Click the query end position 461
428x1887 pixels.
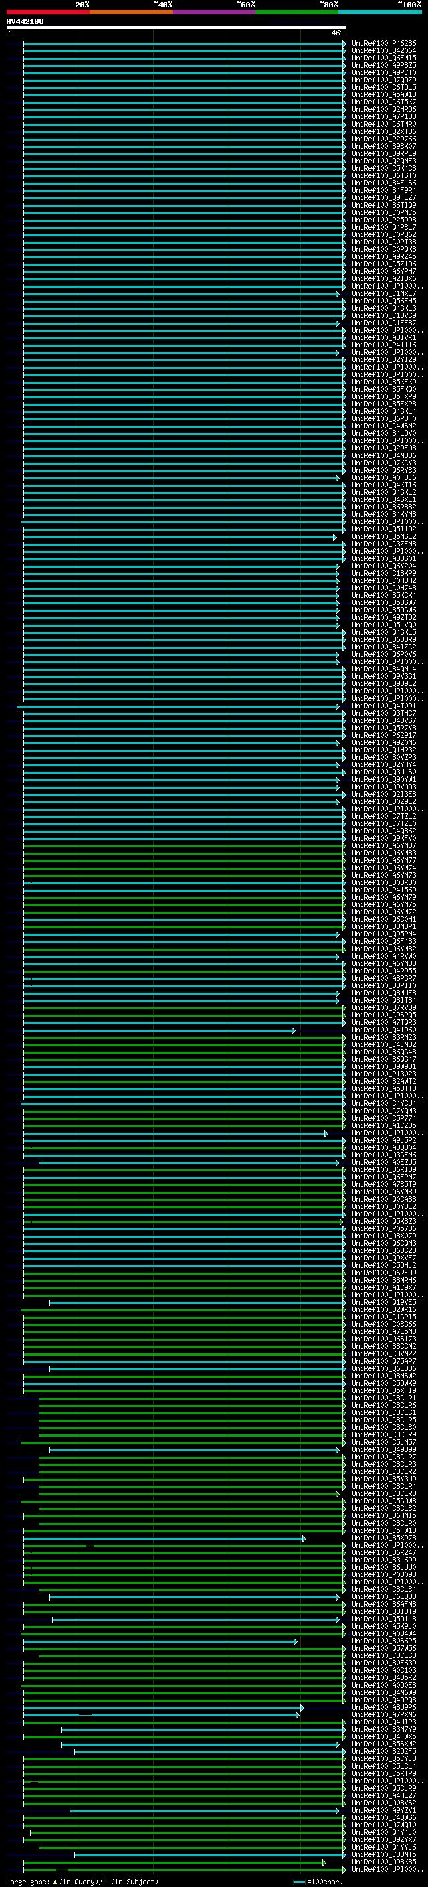pyautogui.click(x=338, y=33)
